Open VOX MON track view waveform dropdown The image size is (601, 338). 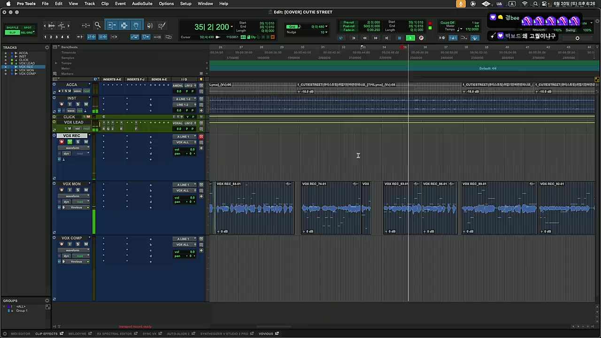click(74, 196)
